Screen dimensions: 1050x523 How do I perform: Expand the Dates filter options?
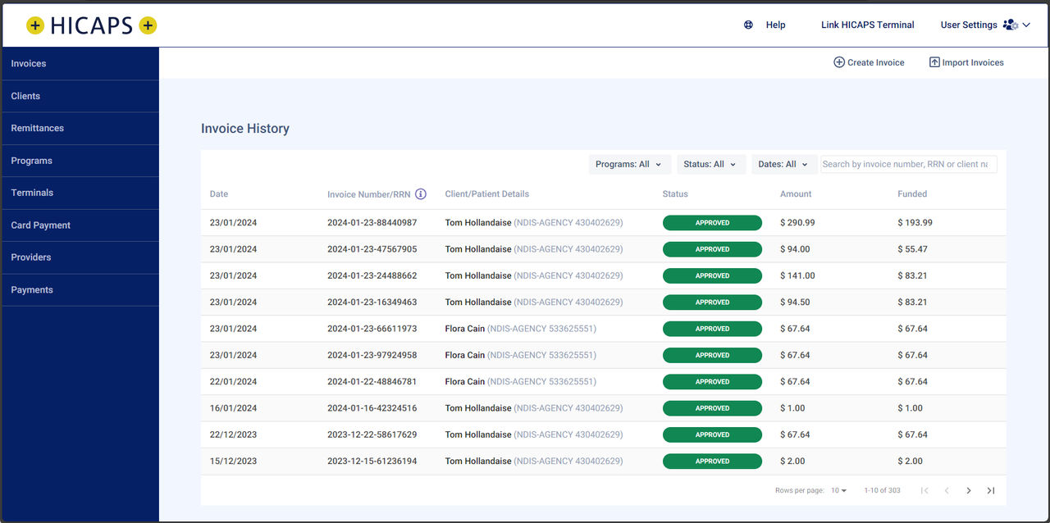click(x=783, y=164)
